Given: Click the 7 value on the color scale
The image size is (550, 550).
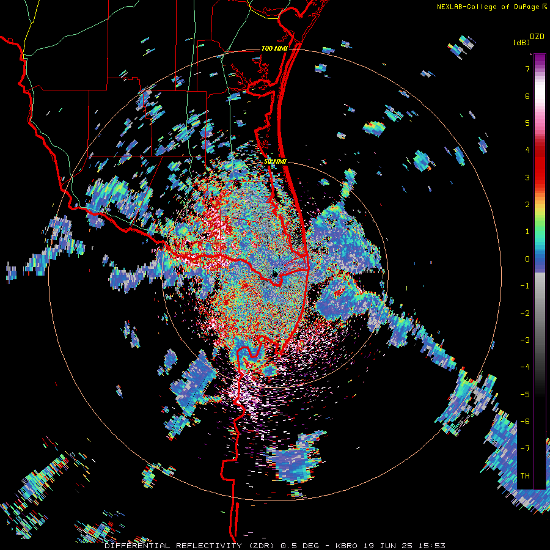Looking at the screenshot, I should point(527,68).
